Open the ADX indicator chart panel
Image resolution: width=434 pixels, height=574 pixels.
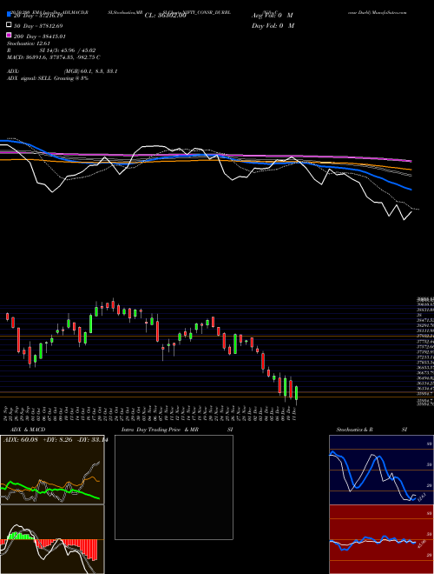click(52, 470)
